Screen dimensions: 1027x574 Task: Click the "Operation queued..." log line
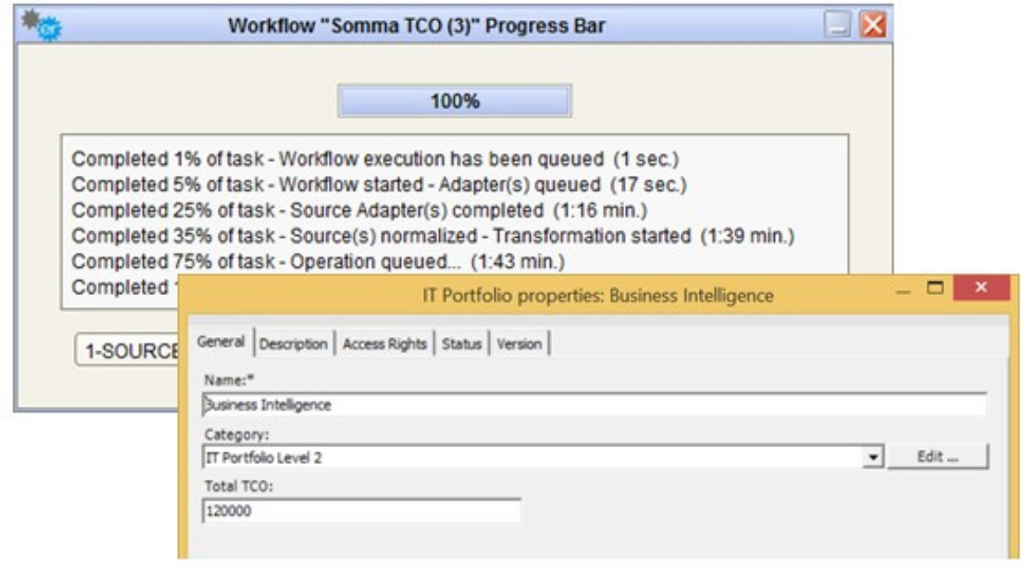(318, 261)
